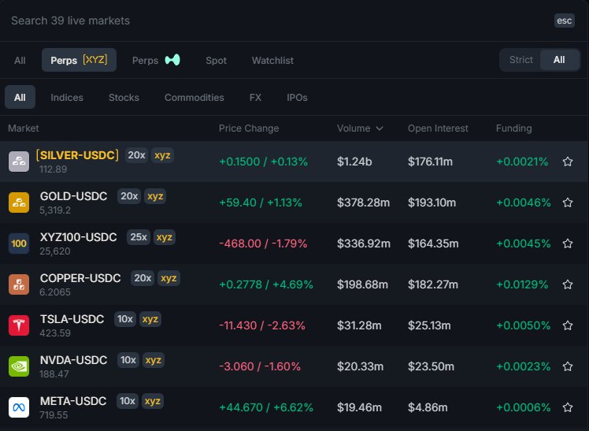Image resolution: width=589 pixels, height=431 pixels.
Task: Click the Tesla logo icon
Action: pyautogui.click(x=19, y=325)
